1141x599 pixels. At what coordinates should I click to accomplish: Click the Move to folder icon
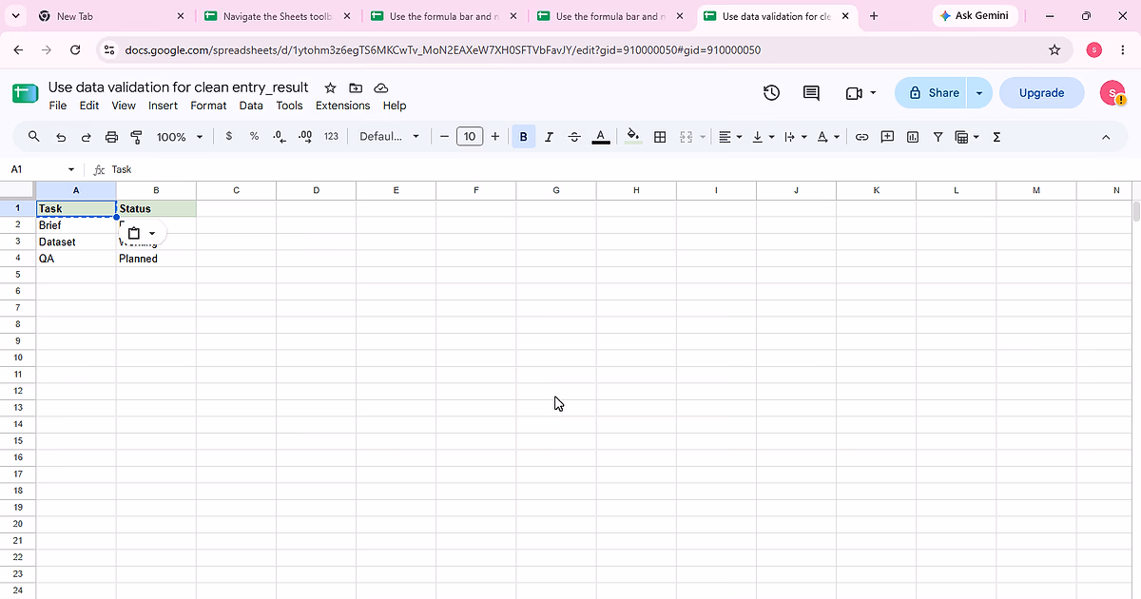coord(356,87)
